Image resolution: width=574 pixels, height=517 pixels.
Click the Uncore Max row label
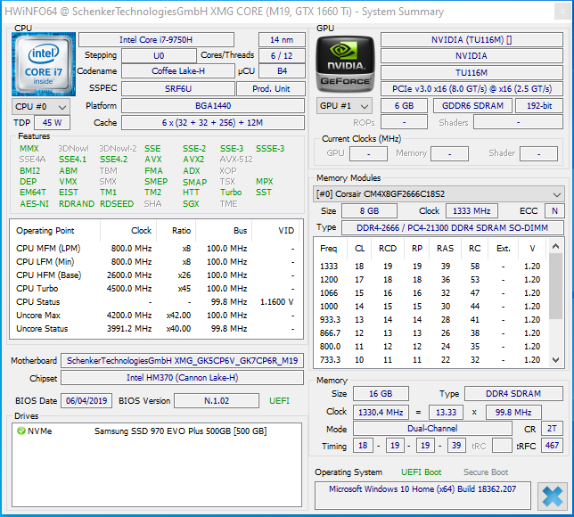38,316
